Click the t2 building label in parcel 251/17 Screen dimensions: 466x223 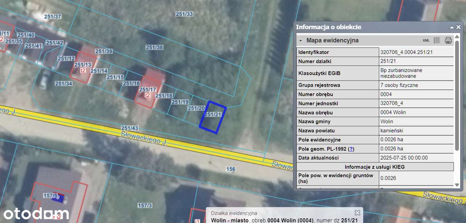point(147,95)
